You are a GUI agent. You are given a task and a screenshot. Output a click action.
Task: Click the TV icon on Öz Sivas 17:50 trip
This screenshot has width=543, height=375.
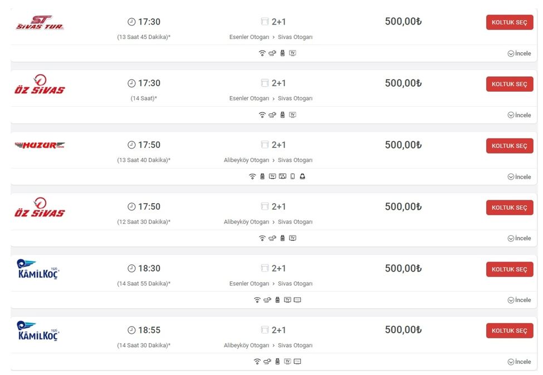click(x=293, y=238)
